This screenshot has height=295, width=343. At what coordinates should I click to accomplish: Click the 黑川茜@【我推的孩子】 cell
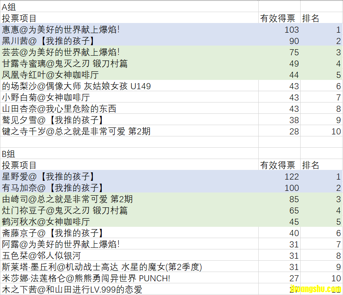click(x=129, y=40)
